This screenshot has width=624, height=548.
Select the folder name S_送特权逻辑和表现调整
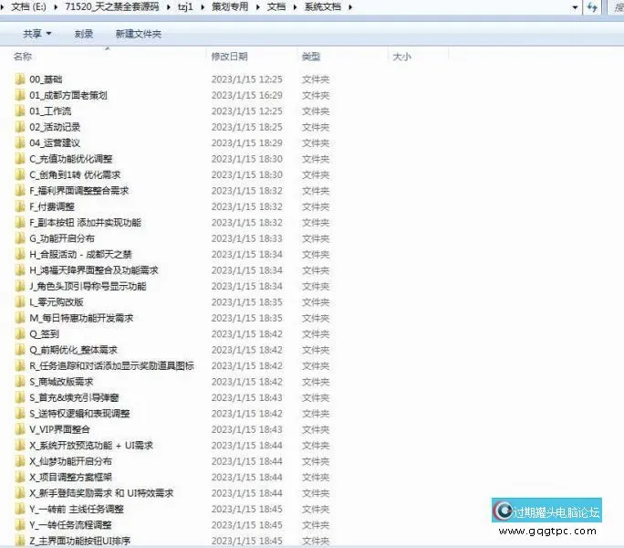79,414
